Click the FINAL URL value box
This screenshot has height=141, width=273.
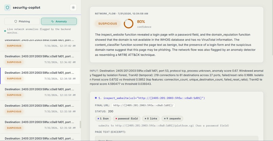143,105
